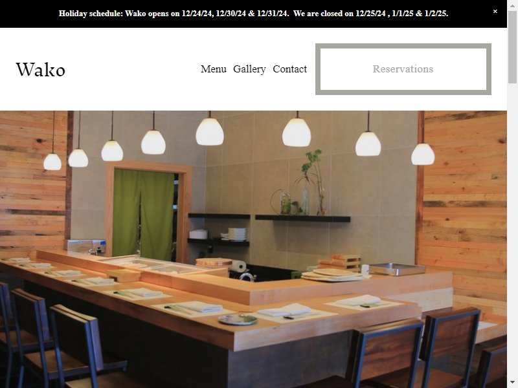Click the green noren curtain in photo
The width and height of the screenshot is (518, 388).
click(x=143, y=214)
